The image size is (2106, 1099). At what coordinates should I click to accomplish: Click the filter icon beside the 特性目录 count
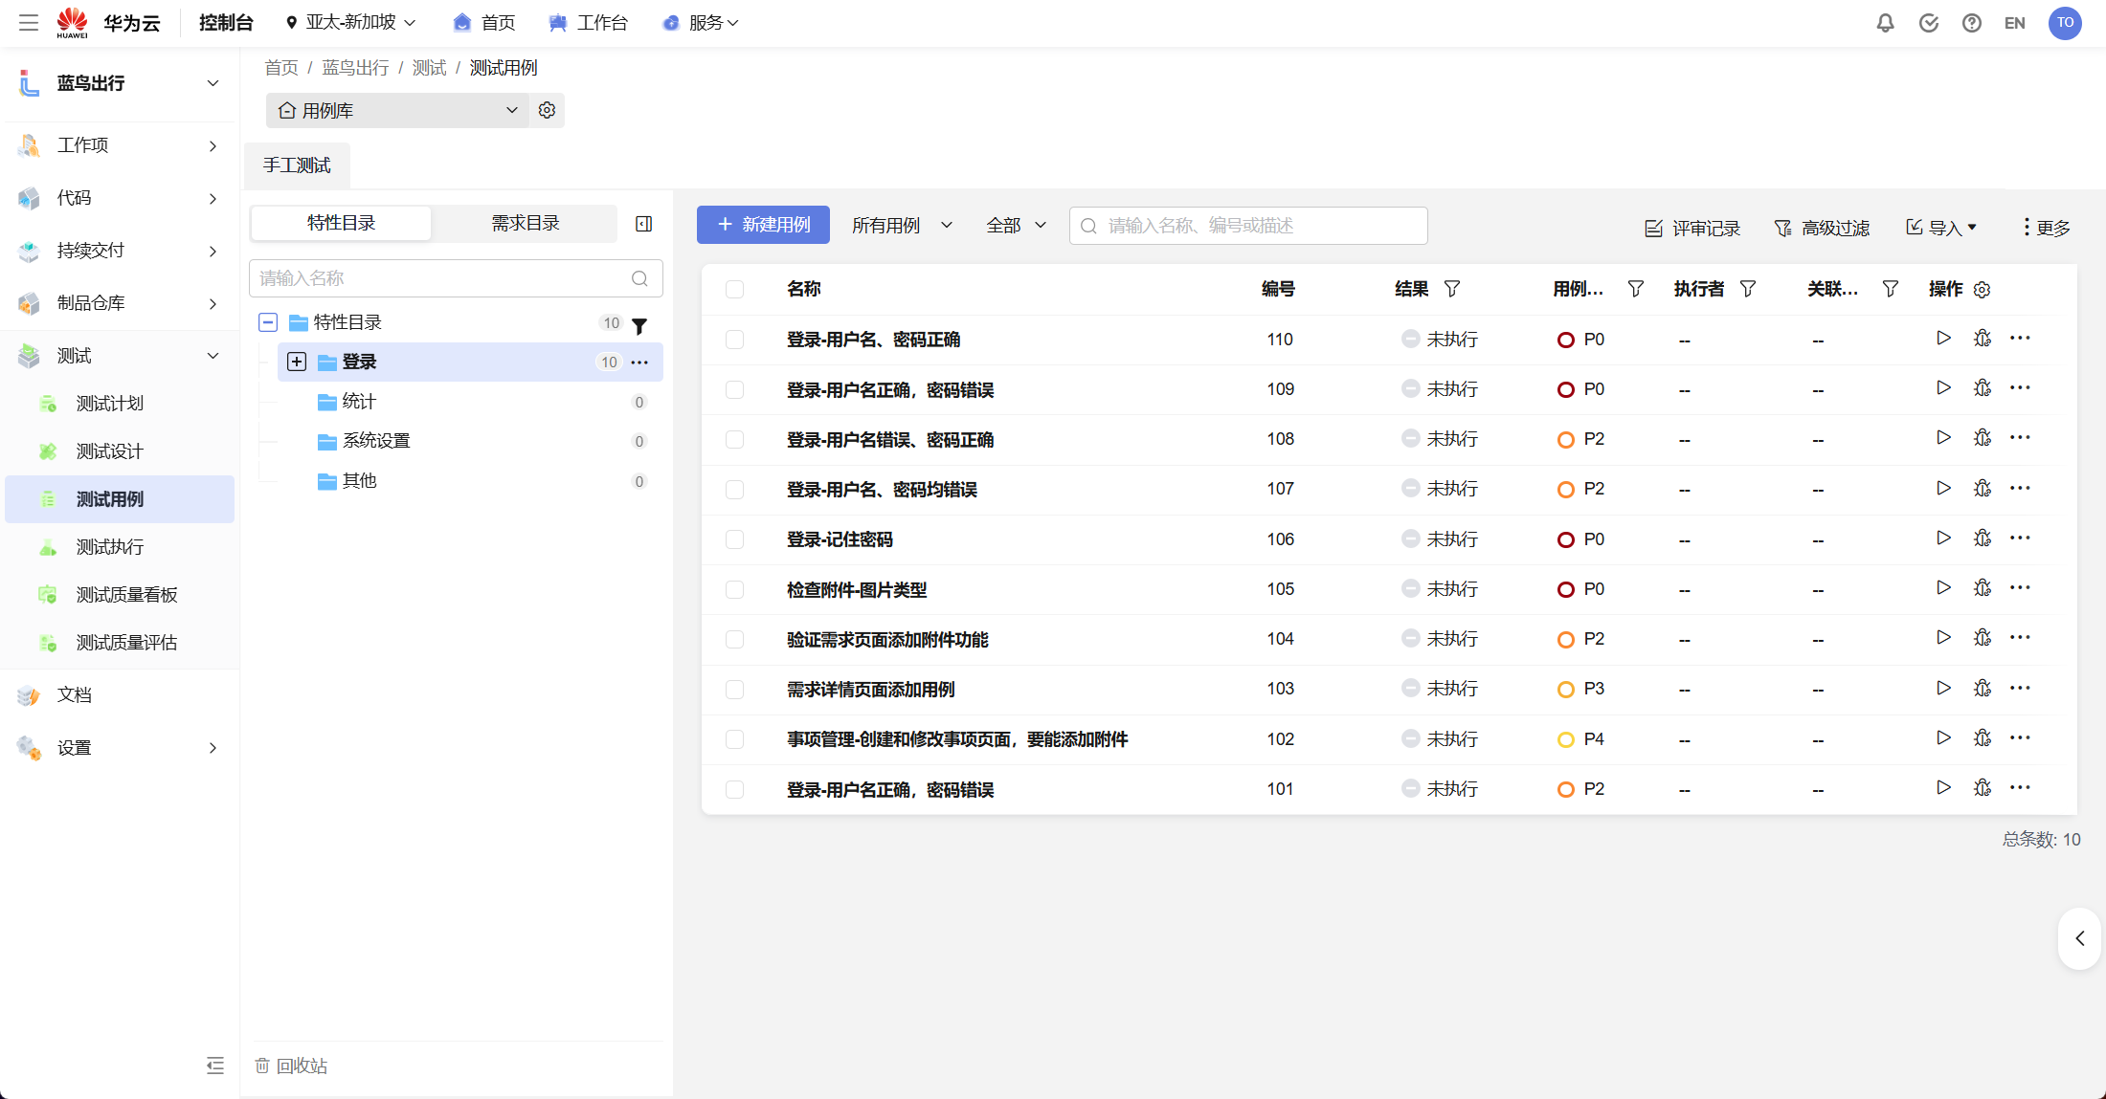[639, 325]
